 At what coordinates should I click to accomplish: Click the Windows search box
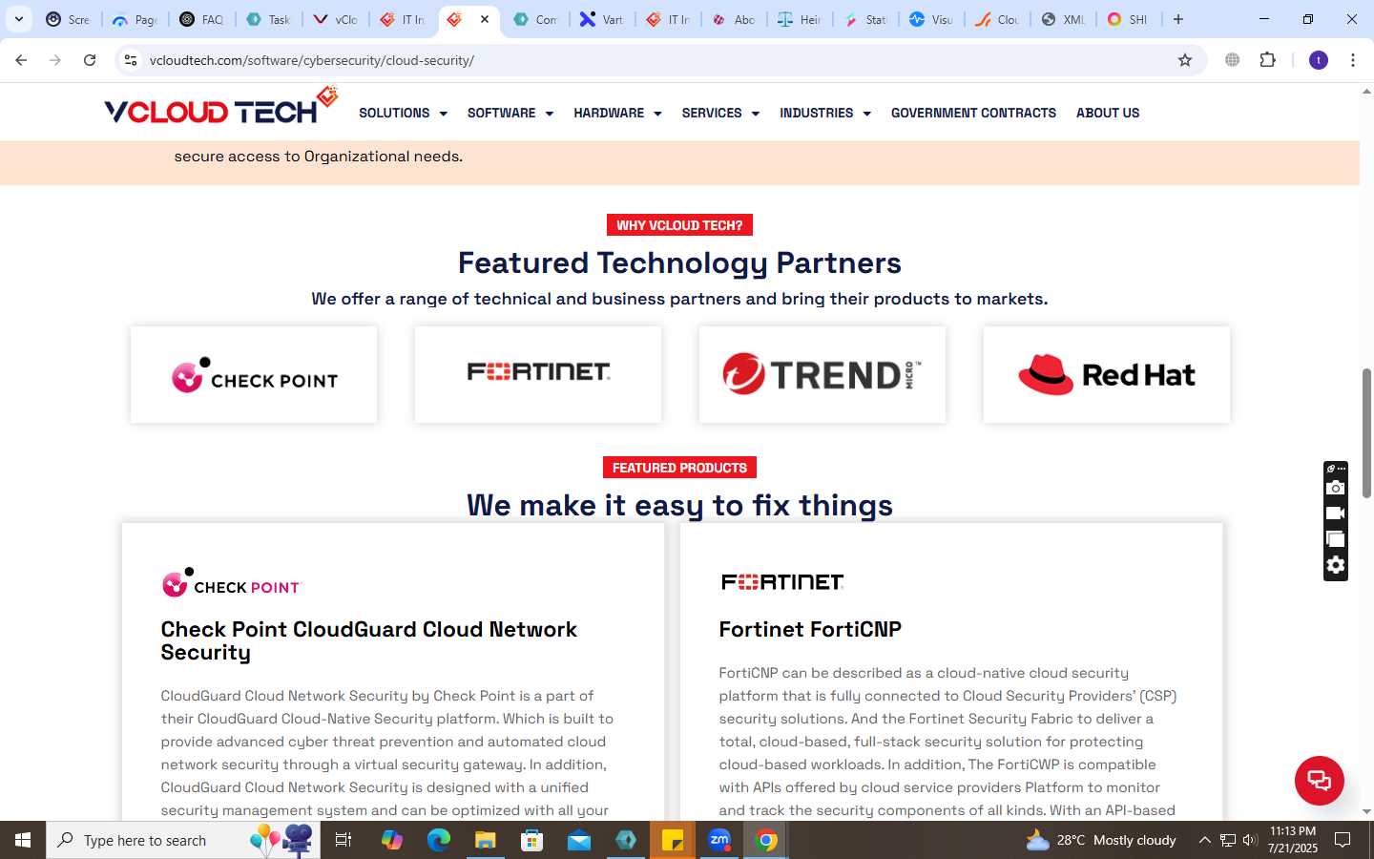pos(183,840)
